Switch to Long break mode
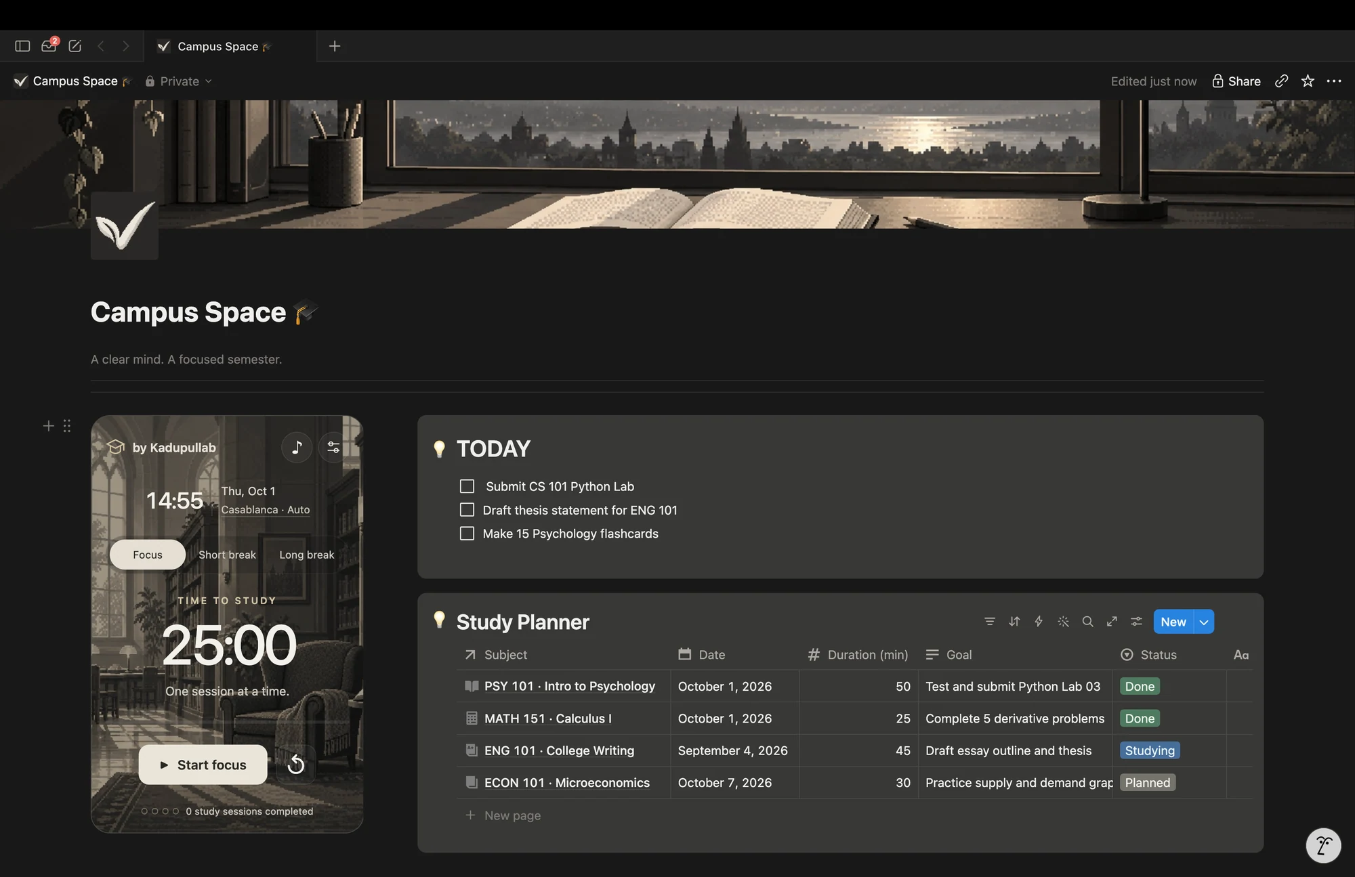Viewport: 1355px width, 877px height. click(307, 555)
